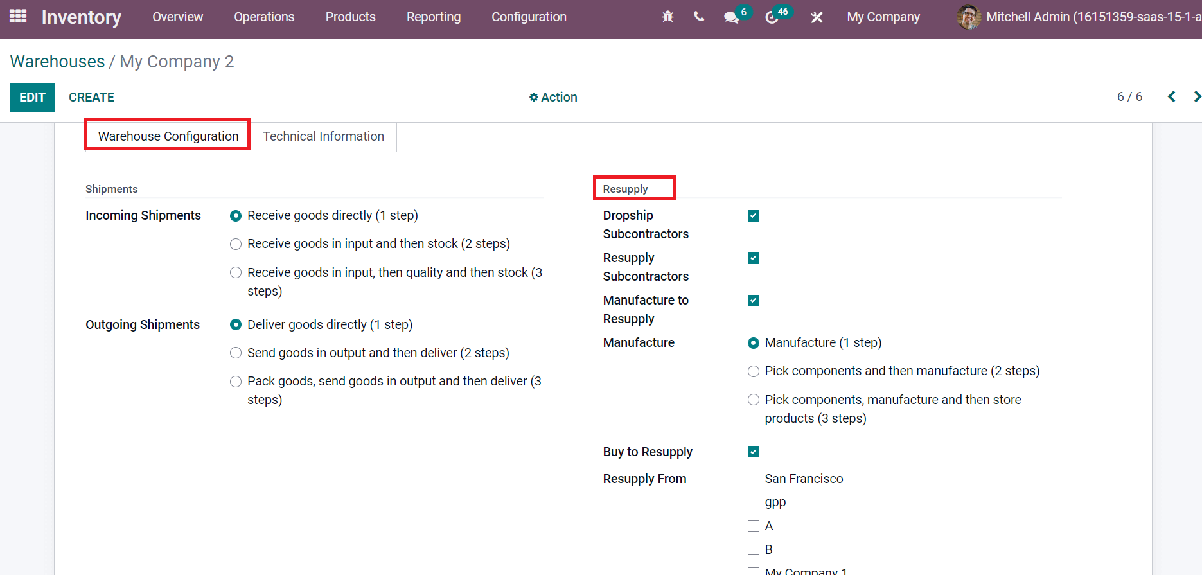Click the debug bug icon
The image size is (1202, 575).
click(668, 17)
